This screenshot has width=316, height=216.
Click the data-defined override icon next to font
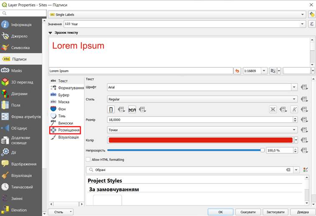305,87
